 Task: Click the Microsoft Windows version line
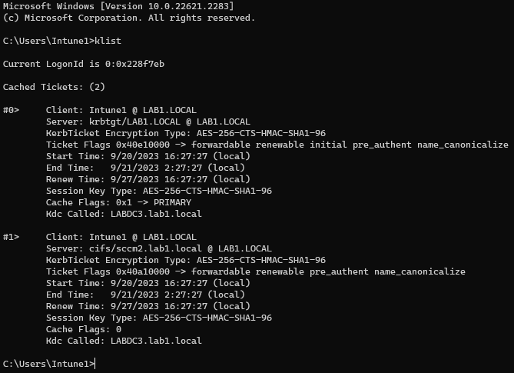(x=118, y=6)
